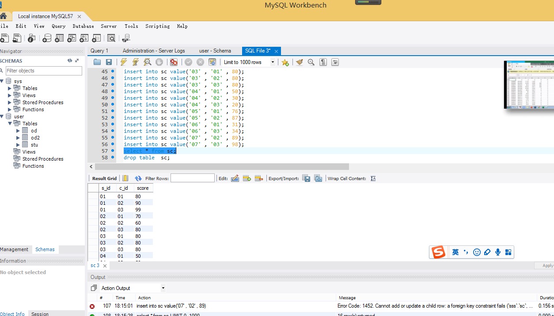Screen dimensions: 554x316
Task: Save the SQL script to file
Action: (x=109, y=62)
